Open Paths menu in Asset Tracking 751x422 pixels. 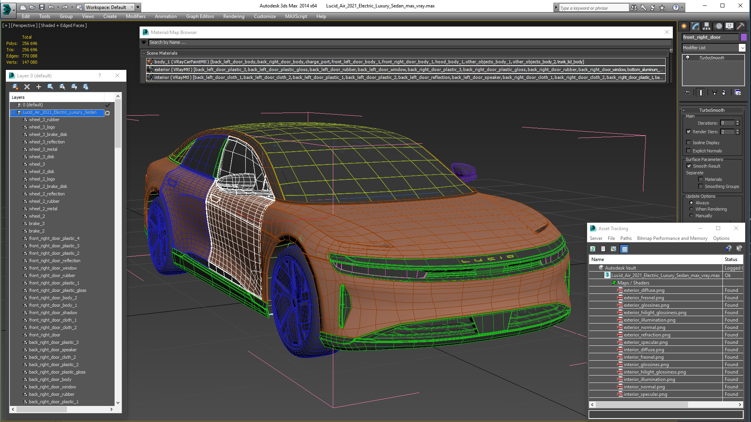626,238
